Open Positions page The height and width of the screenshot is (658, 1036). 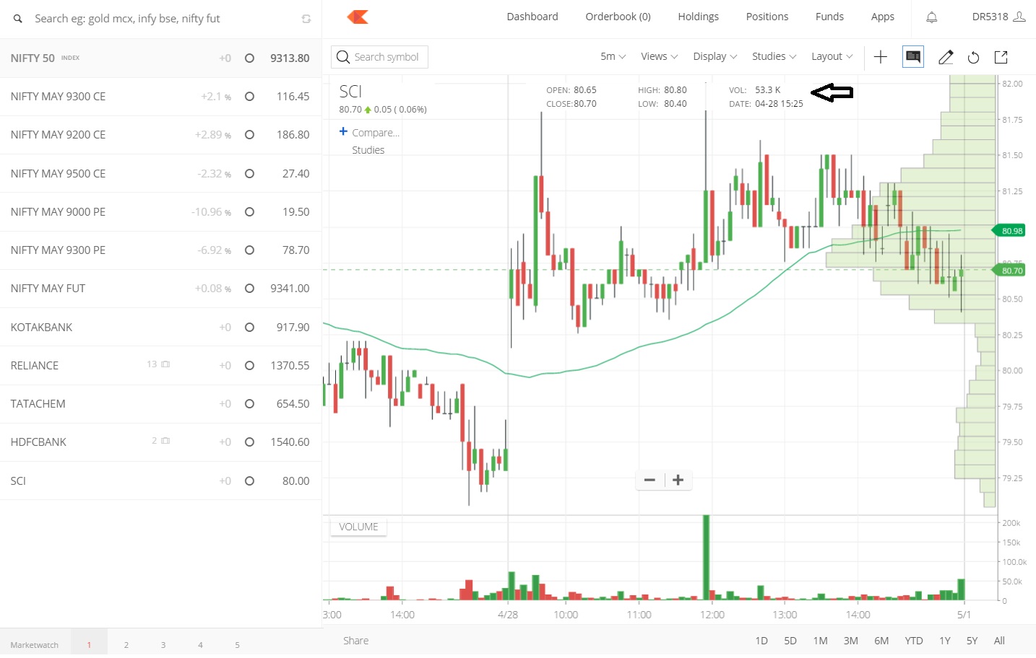point(767,17)
